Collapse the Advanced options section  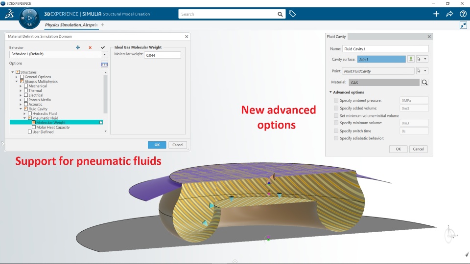tap(330, 92)
